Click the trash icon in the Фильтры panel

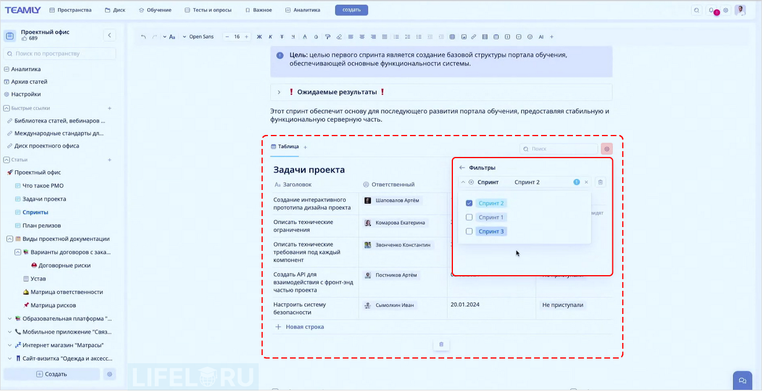click(600, 182)
